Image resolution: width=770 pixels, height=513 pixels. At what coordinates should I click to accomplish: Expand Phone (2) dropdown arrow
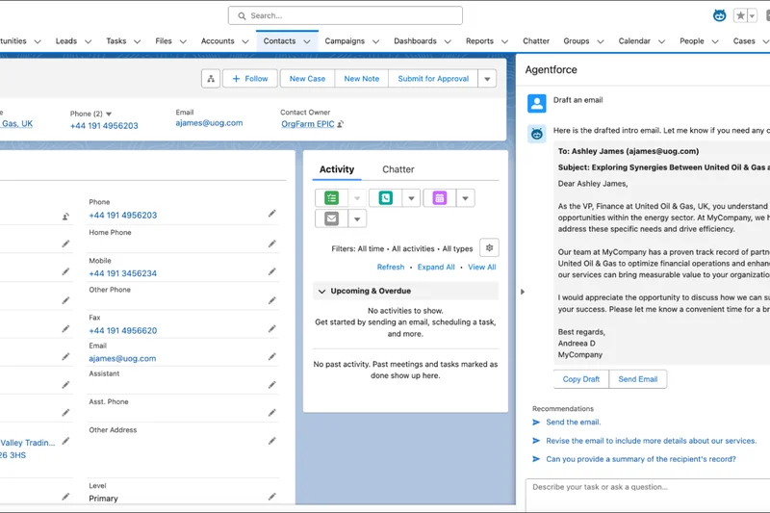coord(109,114)
